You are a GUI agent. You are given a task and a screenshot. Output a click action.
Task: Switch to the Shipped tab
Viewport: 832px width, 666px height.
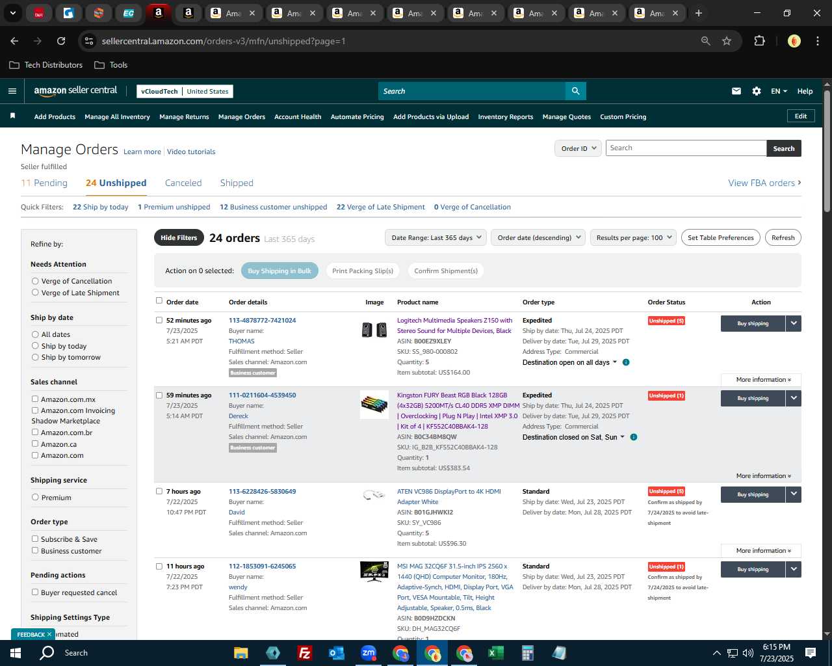click(x=237, y=183)
